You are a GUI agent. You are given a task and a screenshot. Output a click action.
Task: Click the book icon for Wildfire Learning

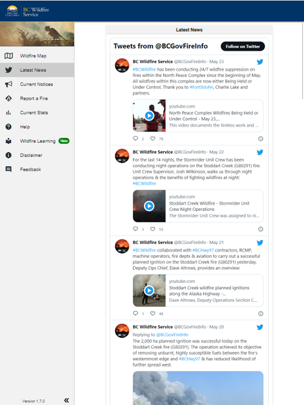pos(9,141)
